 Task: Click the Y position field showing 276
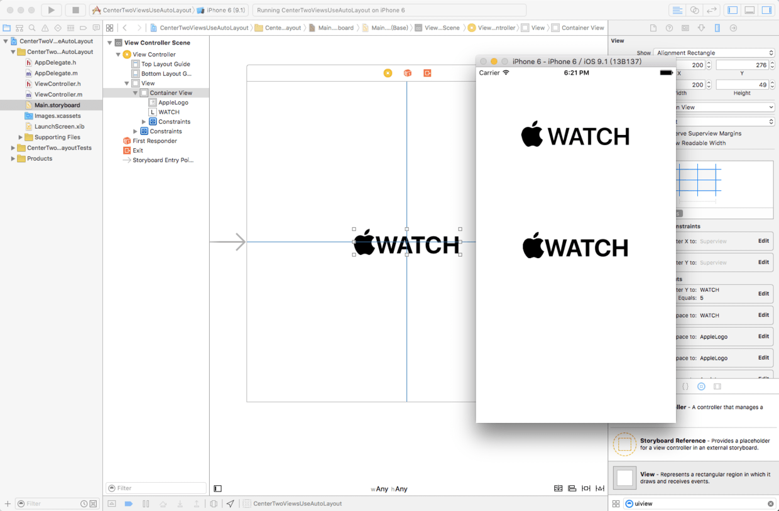742,65
